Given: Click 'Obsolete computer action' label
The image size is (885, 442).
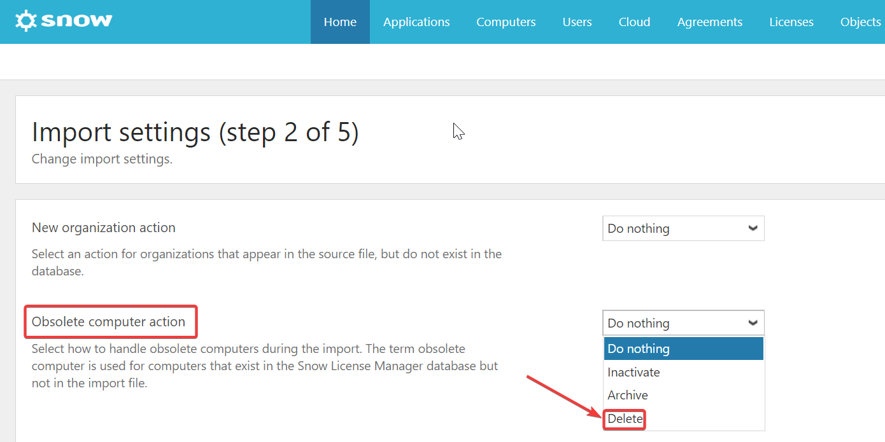Looking at the screenshot, I should (109, 322).
